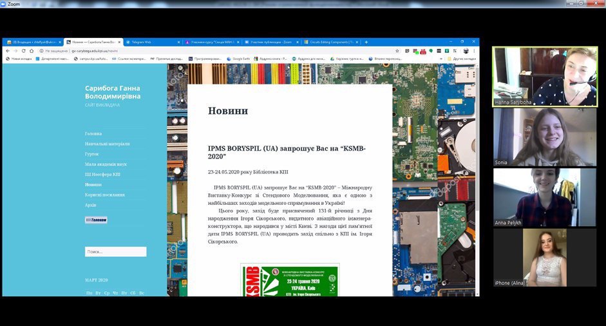
Task: Click the МАРТ 2020 calendar heading
Action: point(96,280)
